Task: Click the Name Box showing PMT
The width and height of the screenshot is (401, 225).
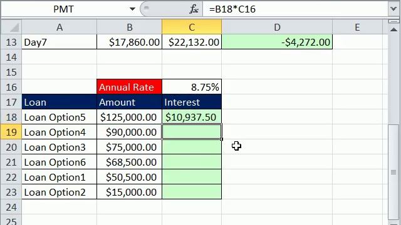Action: (x=64, y=9)
